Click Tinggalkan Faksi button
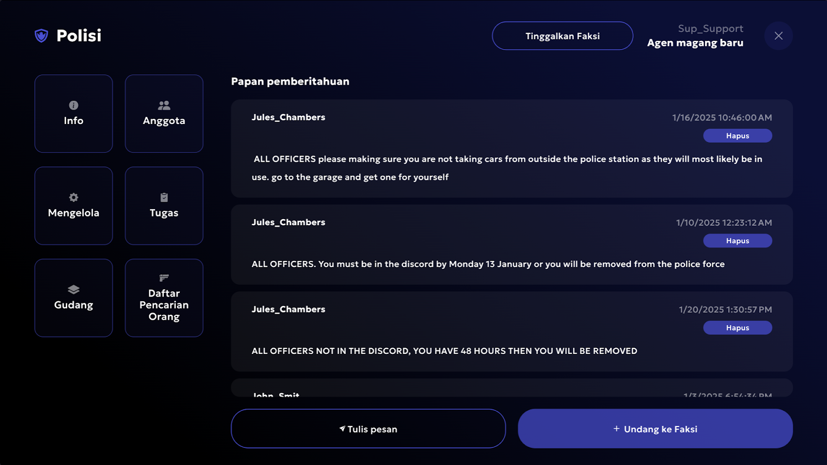 562,36
